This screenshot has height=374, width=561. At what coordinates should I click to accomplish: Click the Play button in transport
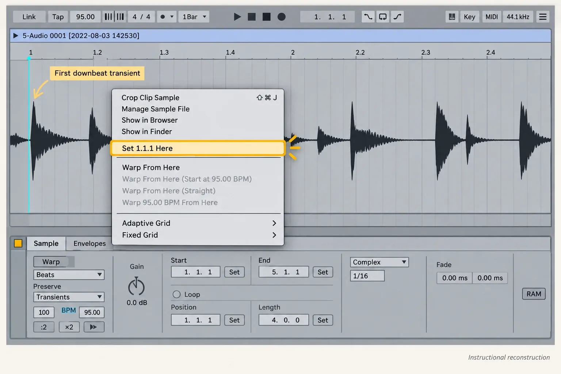[237, 17]
